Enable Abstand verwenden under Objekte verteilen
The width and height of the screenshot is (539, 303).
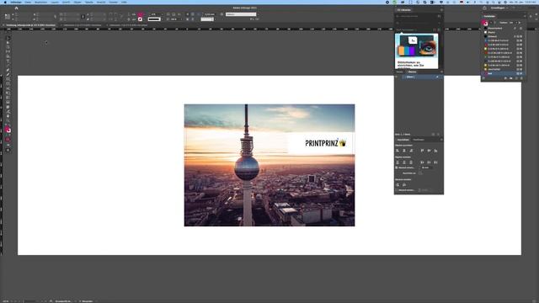click(x=397, y=167)
